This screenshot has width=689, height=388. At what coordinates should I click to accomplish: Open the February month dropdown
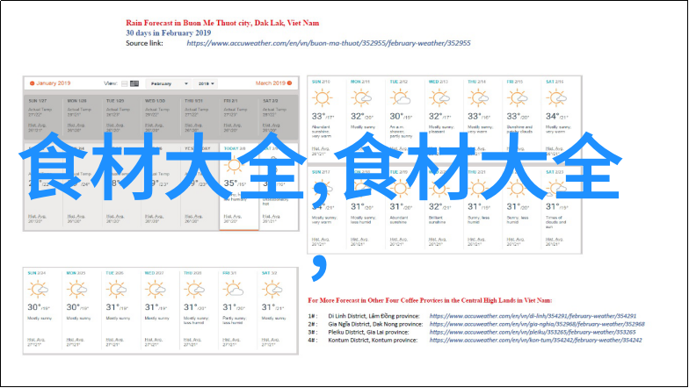pyautogui.click(x=169, y=83)
